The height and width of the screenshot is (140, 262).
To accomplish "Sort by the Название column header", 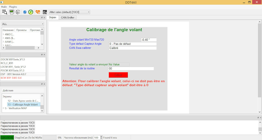I will point(8,30).
